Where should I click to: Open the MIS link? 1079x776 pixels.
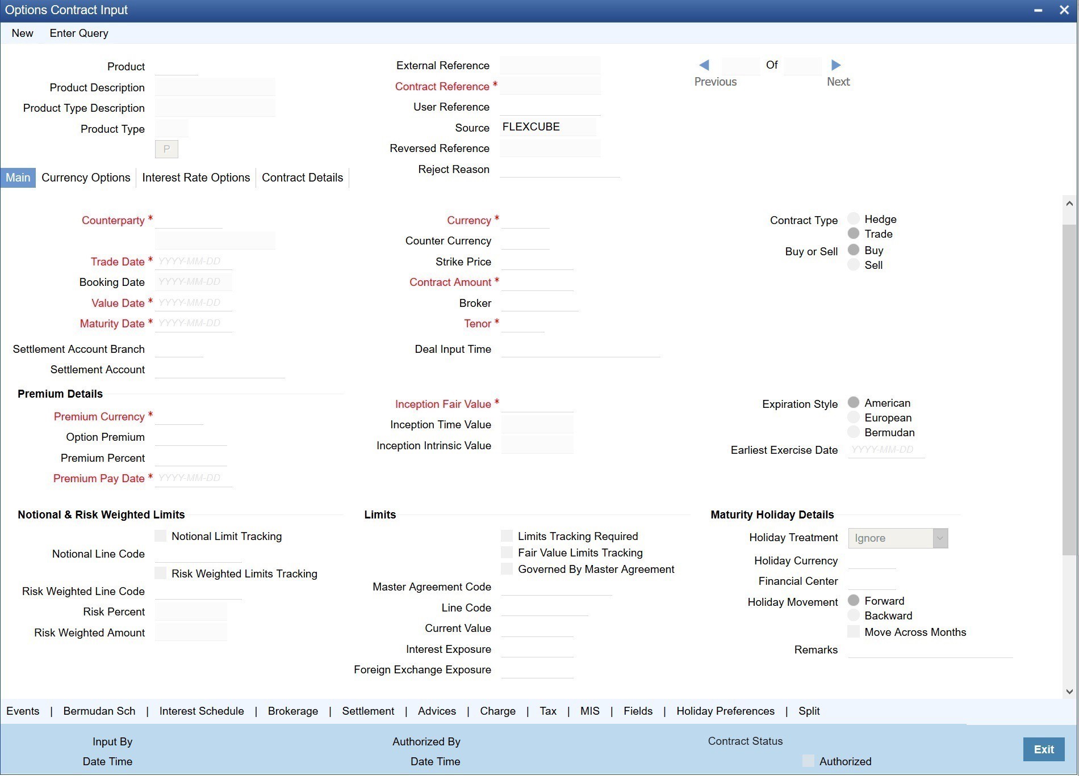[590, 711]
